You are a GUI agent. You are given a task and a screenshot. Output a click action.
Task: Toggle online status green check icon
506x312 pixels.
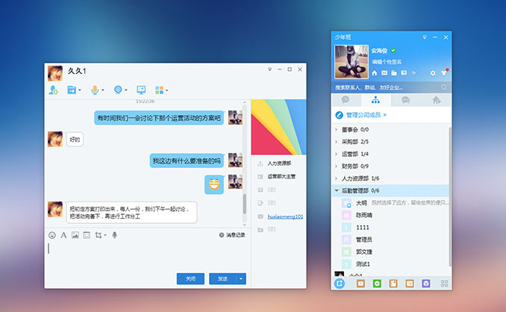tap(393, 50)
